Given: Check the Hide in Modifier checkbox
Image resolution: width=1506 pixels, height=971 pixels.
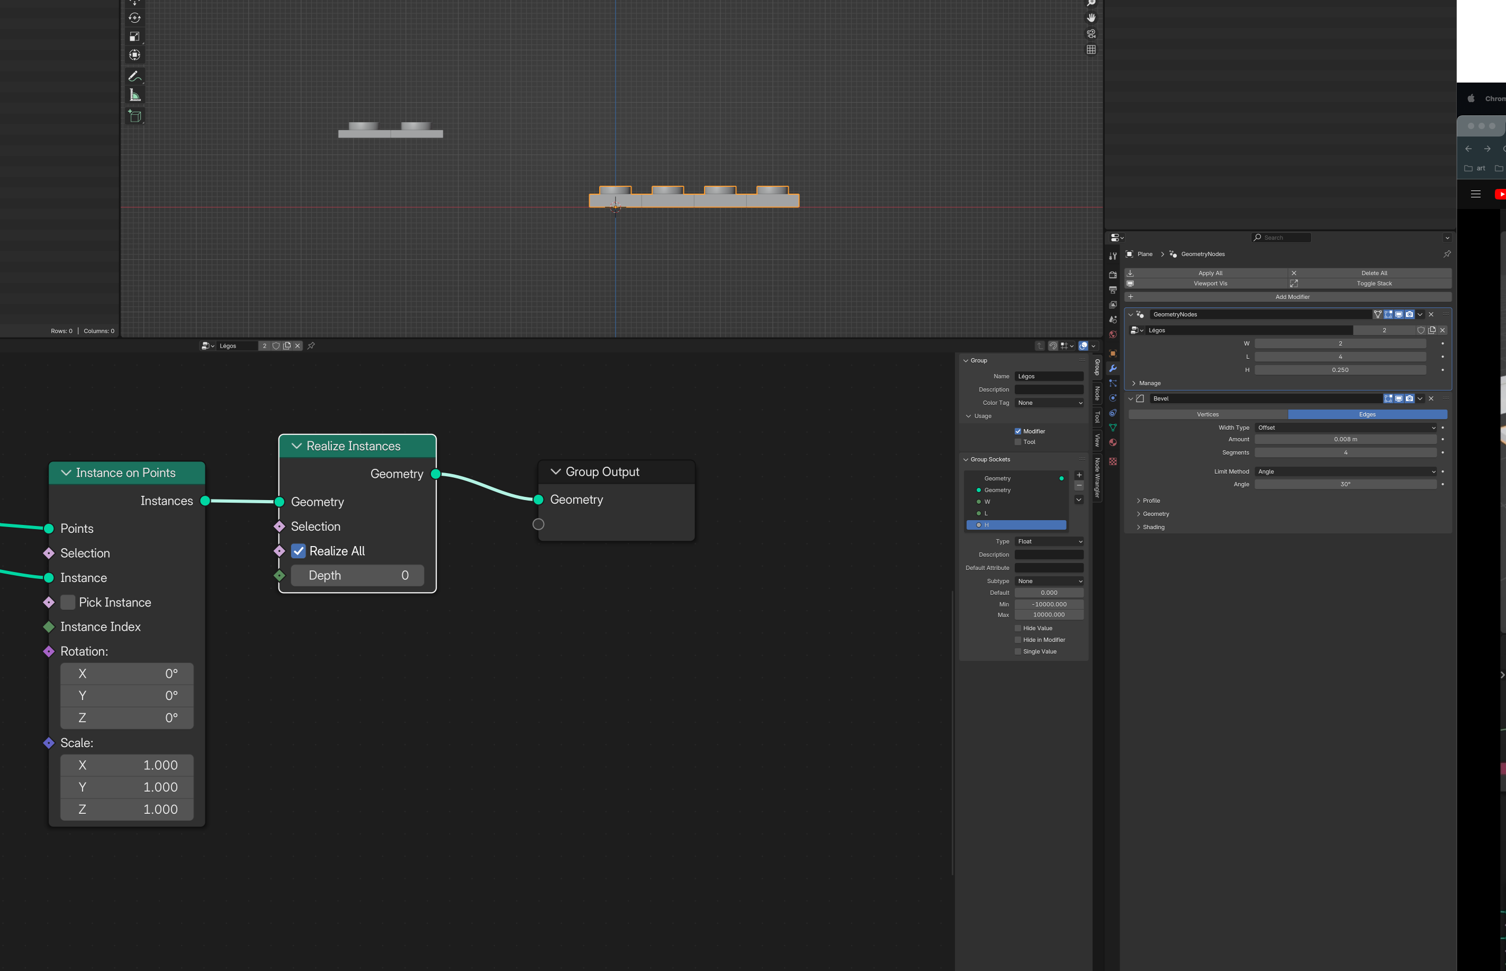Looking at the screenshot, I should [1018, 640].
